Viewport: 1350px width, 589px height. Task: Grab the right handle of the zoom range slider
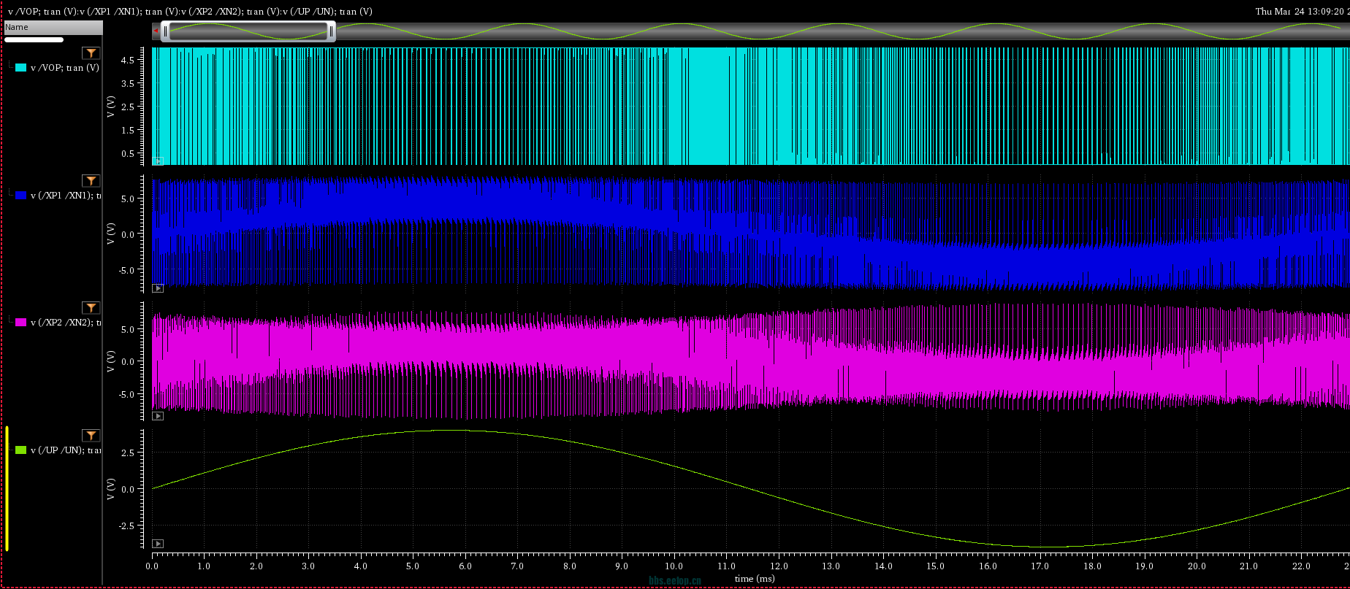(331, 31)
